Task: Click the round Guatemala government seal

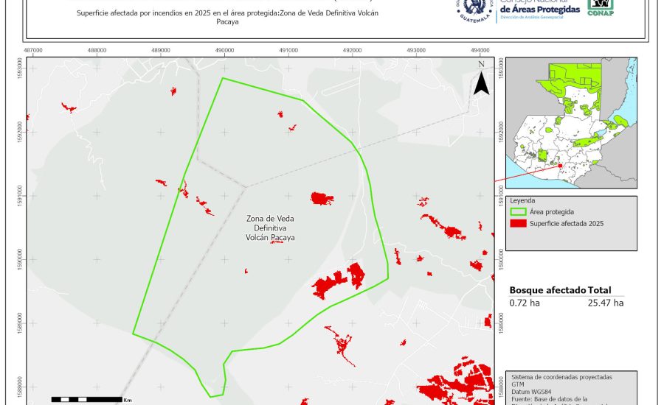Action: [x=476, y=10]
